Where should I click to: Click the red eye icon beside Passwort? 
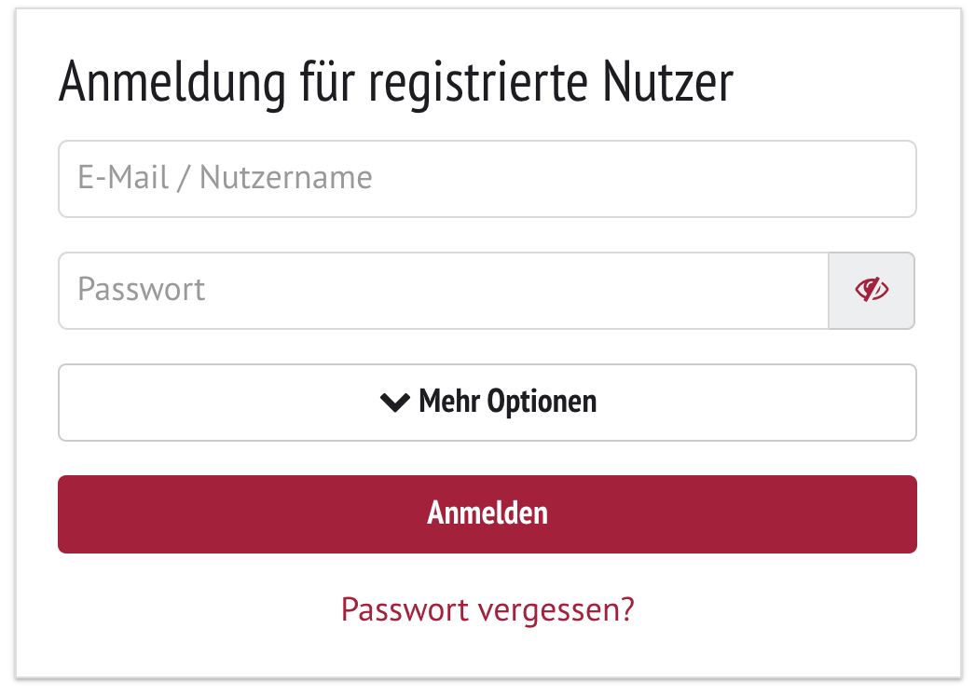(872, 290)
